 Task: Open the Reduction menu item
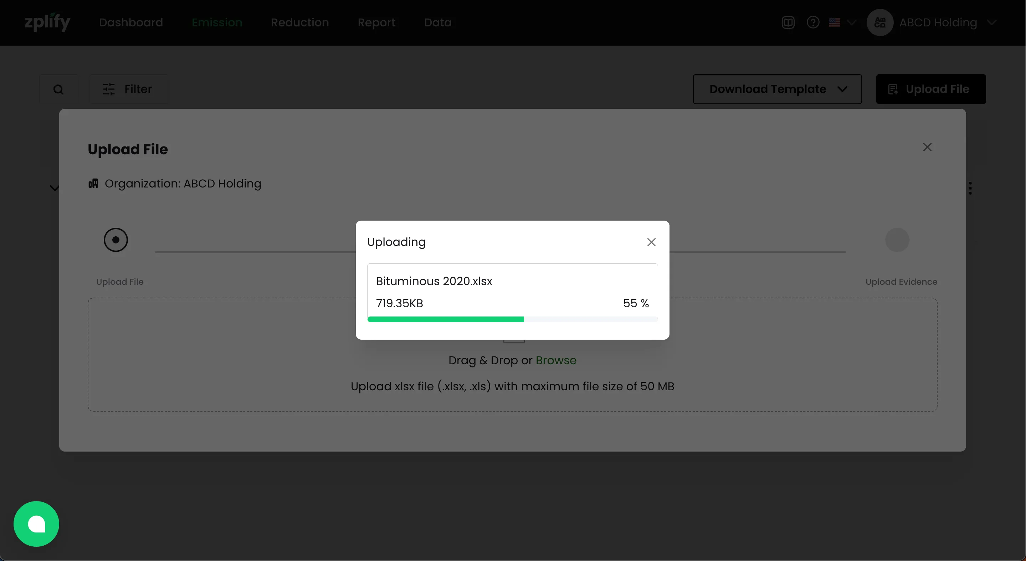pyautogui.click(x=299, y=22)
